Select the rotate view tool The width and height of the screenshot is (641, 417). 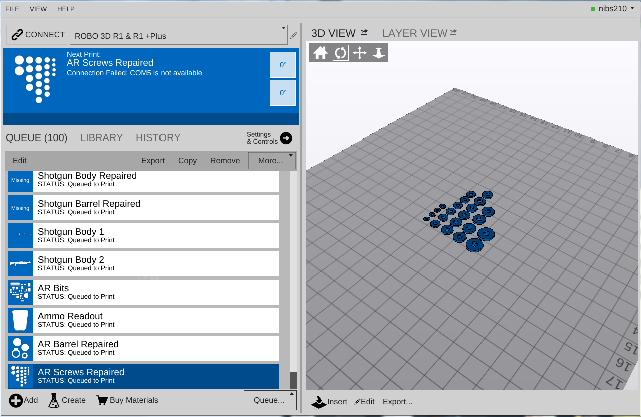[x=340, y=53]
